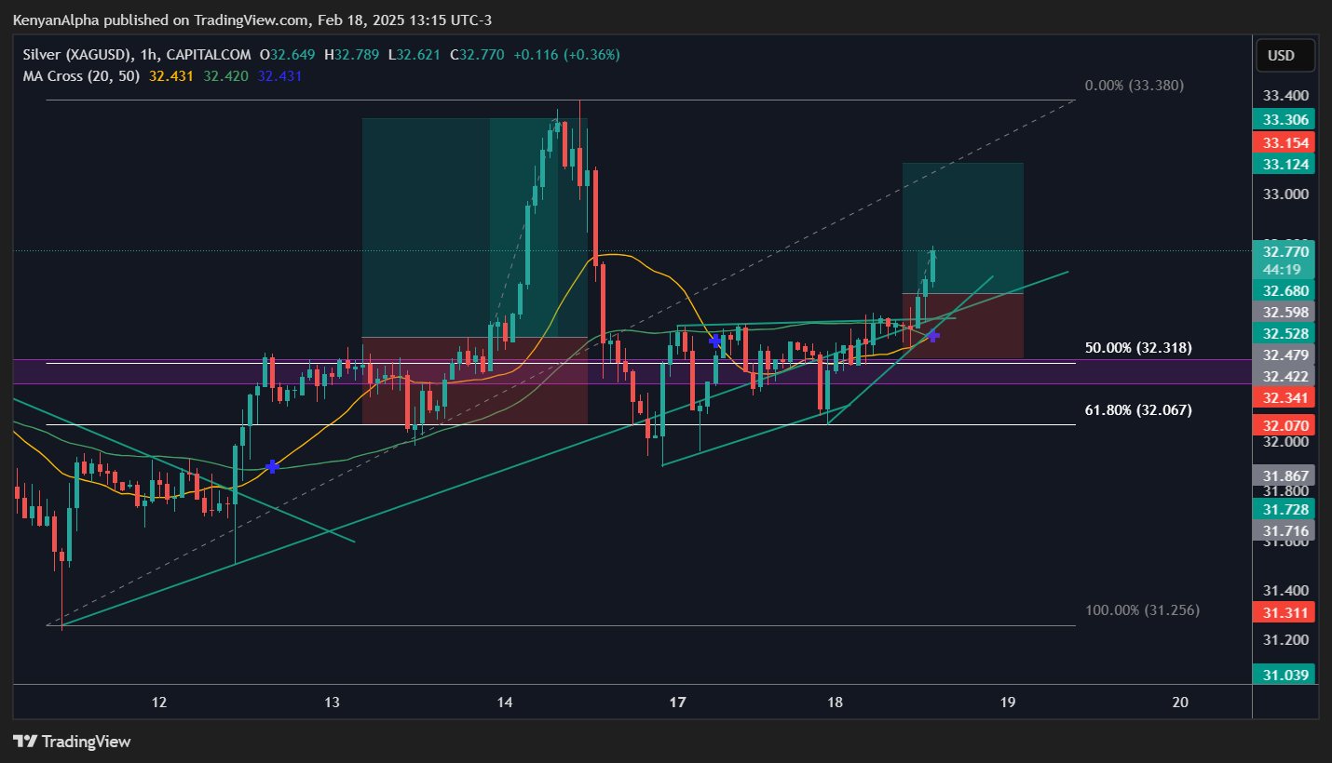Click the open value O32.649

[x=287, y=55]
